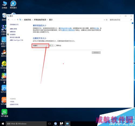Click the search magnifier in Control Panel
The width and height of the screenshot is (135, 126).
(x=131, y=20)
